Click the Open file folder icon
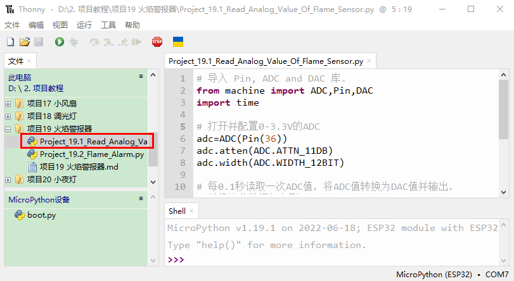 (24, 42)
